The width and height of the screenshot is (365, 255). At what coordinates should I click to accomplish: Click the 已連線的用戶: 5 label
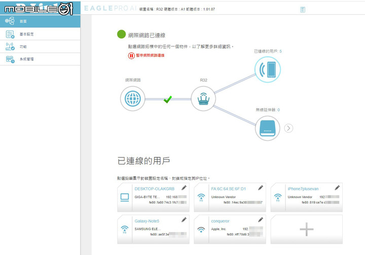268,51
